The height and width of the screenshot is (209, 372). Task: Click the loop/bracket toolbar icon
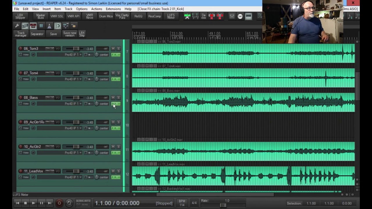click(x=58, y=26)
